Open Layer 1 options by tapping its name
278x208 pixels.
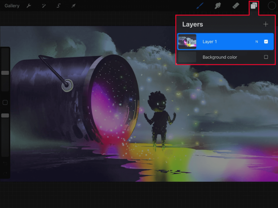coord(210,41)
